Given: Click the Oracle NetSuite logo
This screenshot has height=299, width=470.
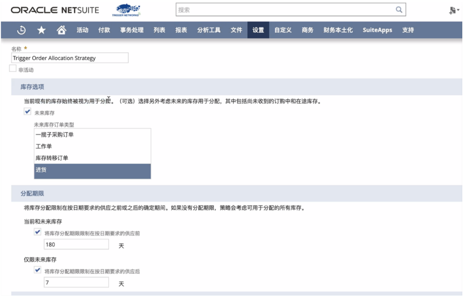Looking at the screenshot, I should [55, 10].
